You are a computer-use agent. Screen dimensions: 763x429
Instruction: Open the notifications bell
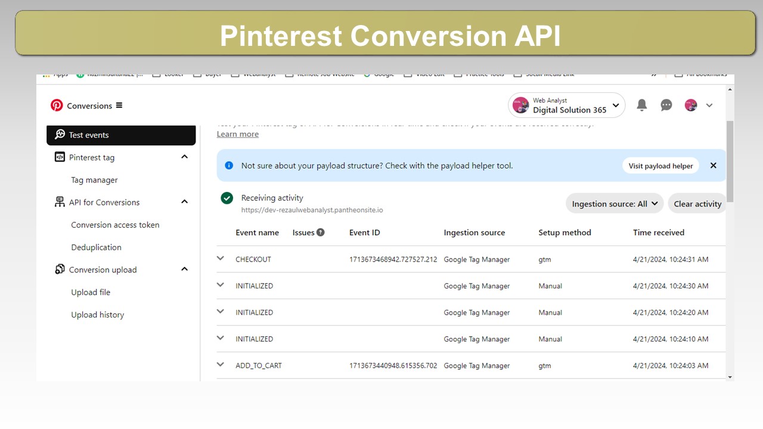click(642, 105)
